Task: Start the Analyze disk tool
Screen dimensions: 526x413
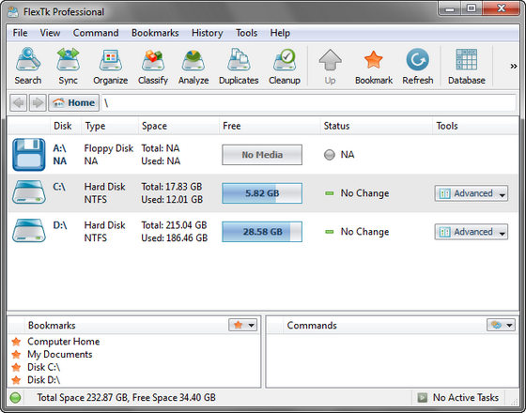Action: (x=193, y=66)
